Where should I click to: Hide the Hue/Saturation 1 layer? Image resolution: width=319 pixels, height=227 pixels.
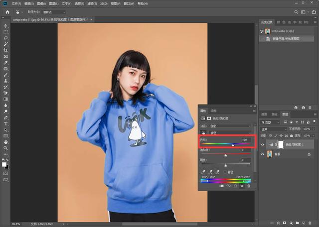(x=263, y=144)
